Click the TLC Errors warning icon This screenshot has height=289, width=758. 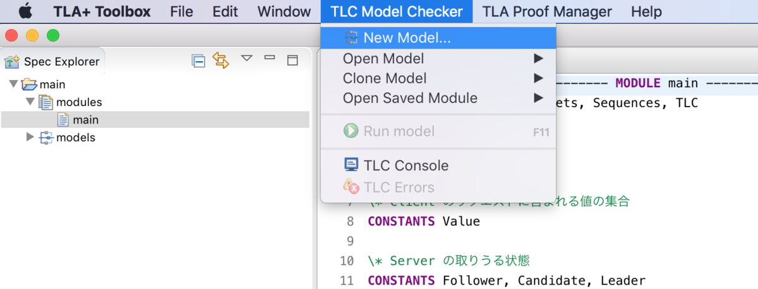point(351,186)
